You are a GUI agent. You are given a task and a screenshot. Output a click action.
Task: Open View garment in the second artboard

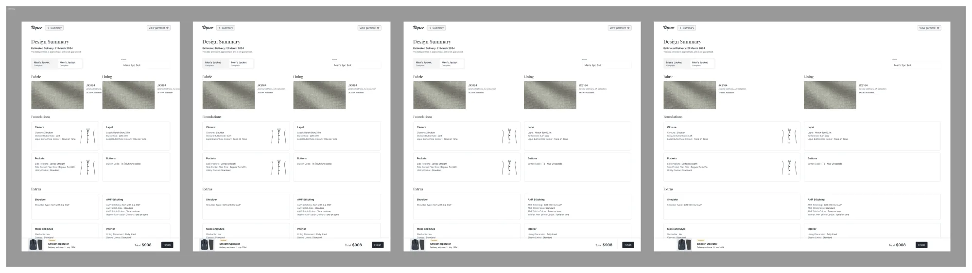(x=369, y=28)
